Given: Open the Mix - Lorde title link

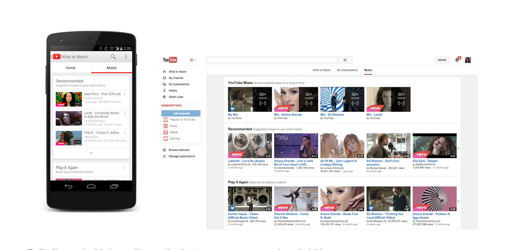Looking at the screenshot, I should [374, 114].
